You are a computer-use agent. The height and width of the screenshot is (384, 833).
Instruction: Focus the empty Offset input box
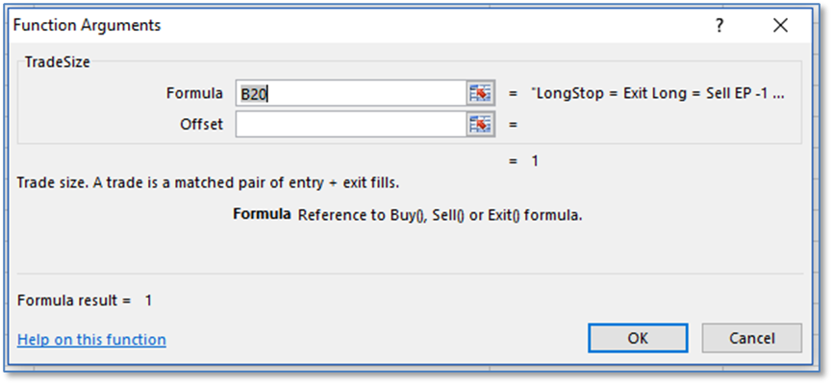click(350, 124)
